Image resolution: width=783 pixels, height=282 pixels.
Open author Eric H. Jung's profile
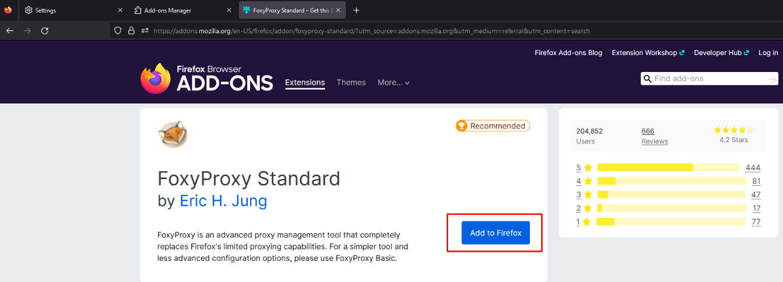(223, 200)
